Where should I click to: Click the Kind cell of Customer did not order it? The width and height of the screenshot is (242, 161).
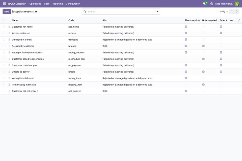click(105, 91)
